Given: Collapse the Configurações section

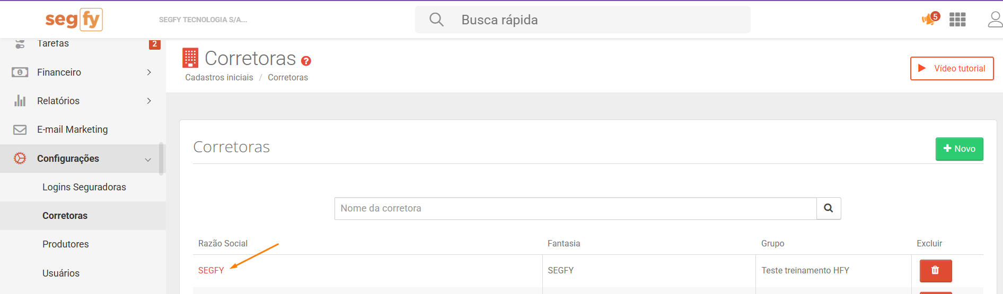Looking at the screenshot, I should point(148,159).
